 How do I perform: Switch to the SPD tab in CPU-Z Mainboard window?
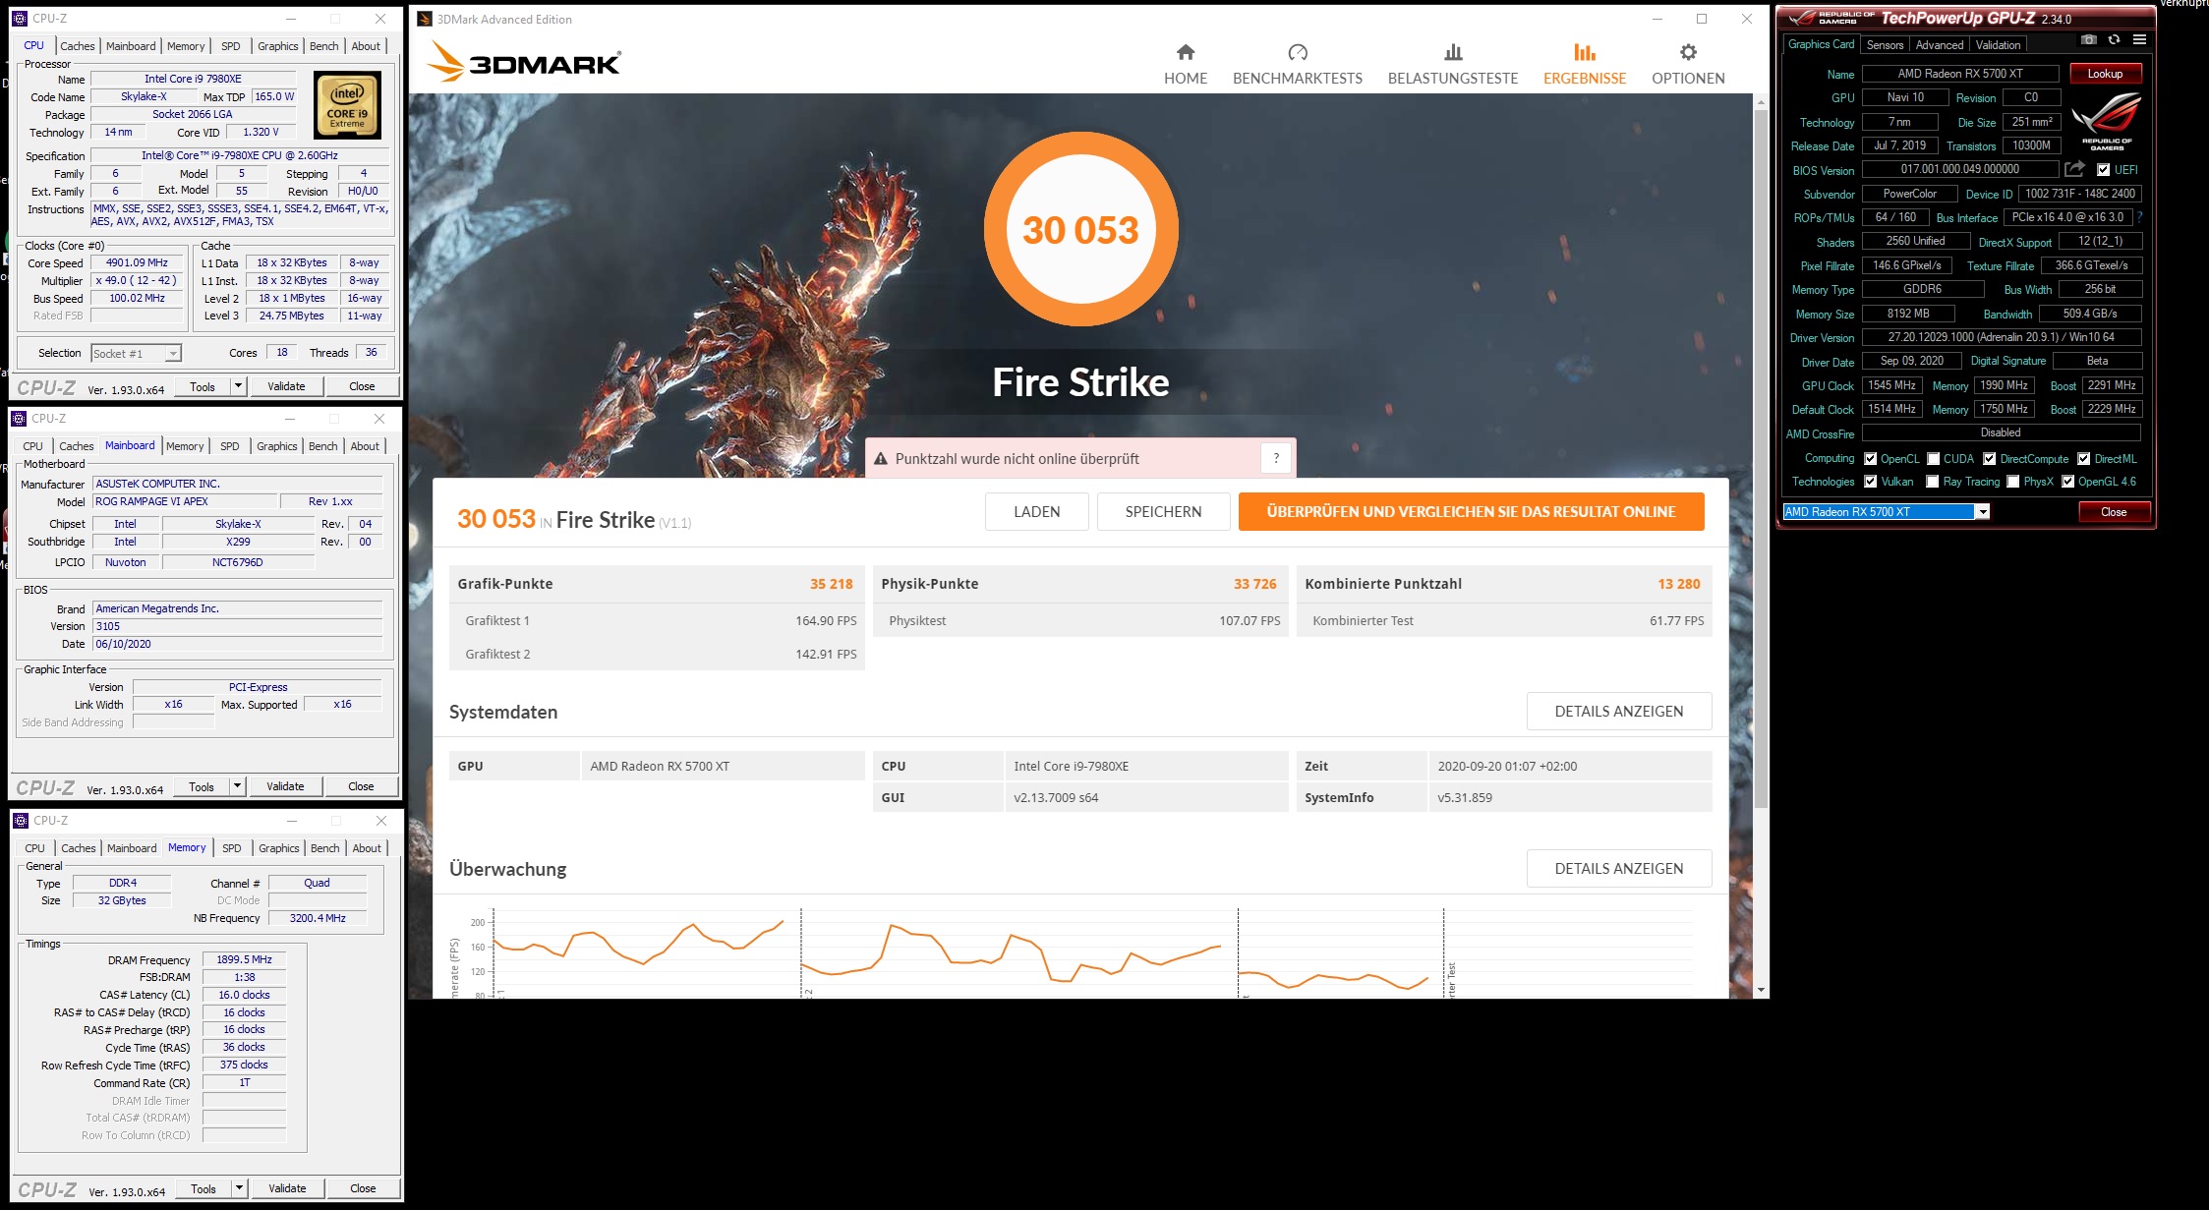pyautogui.click(x=229, y=446)
